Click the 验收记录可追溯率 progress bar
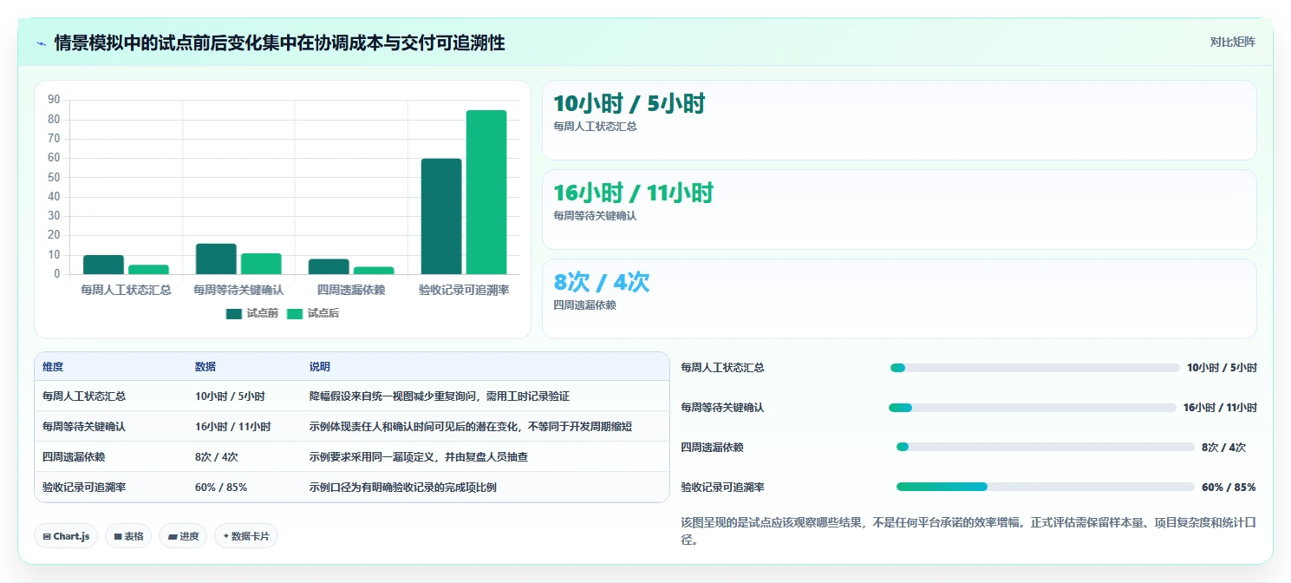The height and width of the screenshot is (583, 1291). 1046,487
